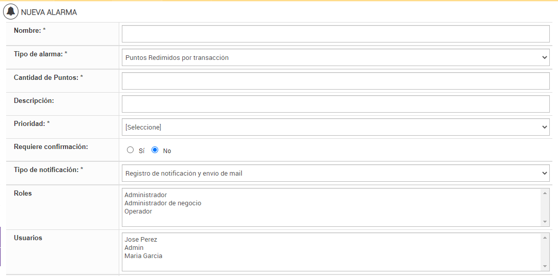The height and width of the screenshot is (276, 558).
Task: Focus the Cantidad de Puntos field
Action: (335, 81)
